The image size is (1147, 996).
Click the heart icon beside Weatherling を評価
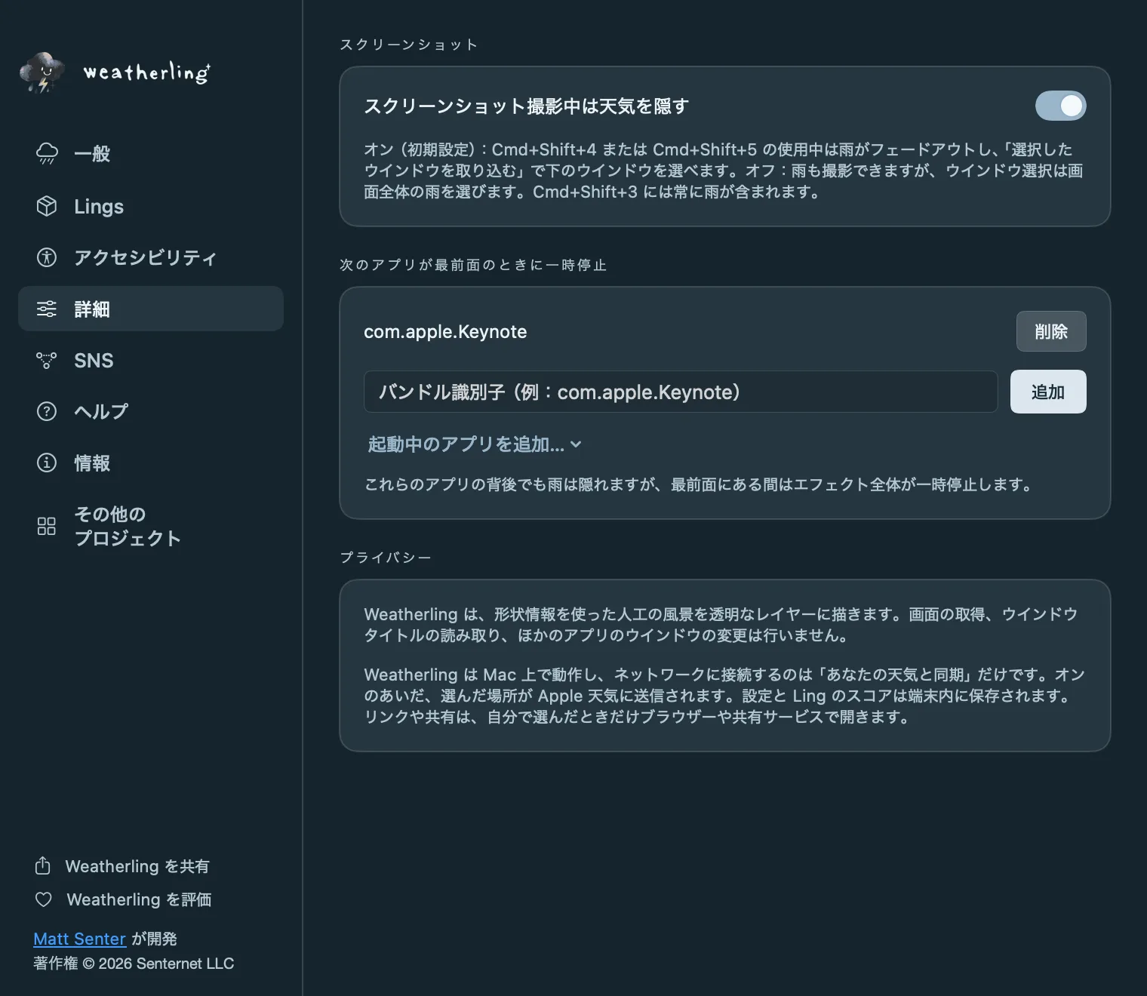tap(44, 899)
